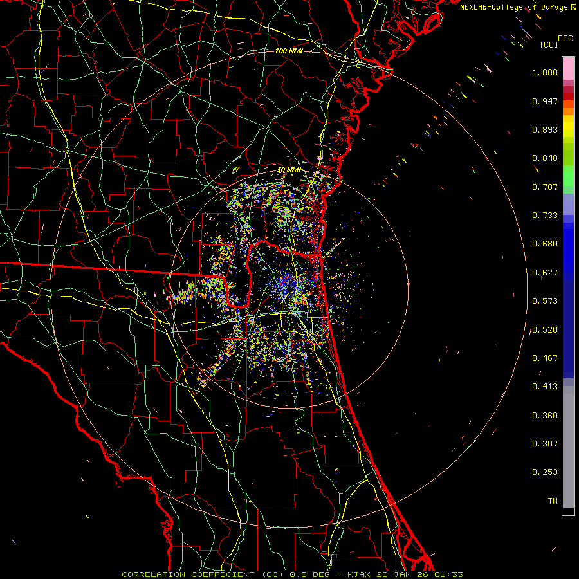The height and width of the screenshot is (579, 579).
Task: Pick the red segment of the color bar
Action: click(568, 96)
